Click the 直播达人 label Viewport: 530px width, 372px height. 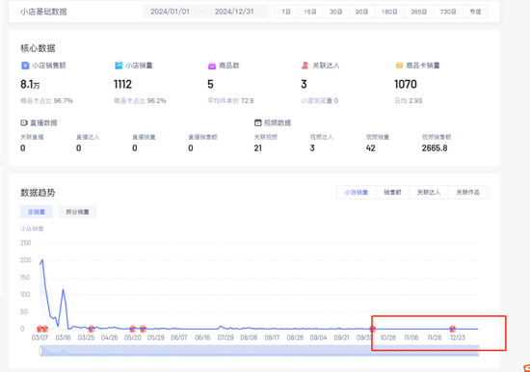(88, 137)
